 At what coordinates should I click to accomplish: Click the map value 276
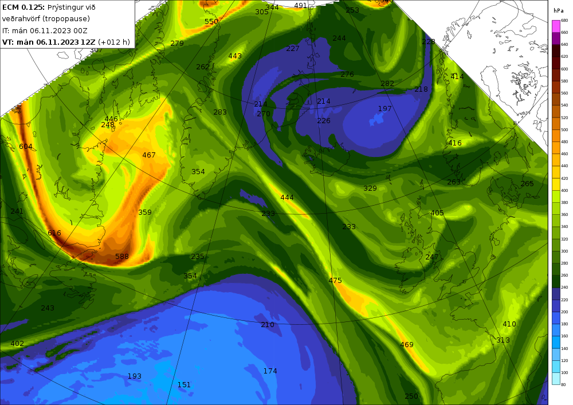click(x=347, y=74)
